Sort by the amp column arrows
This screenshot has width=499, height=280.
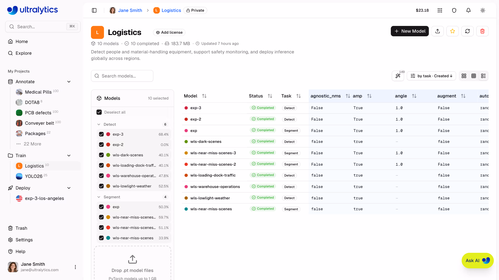(369, 96)
